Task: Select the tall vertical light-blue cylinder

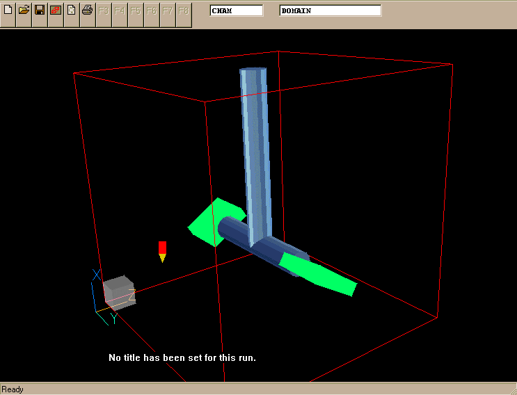Action: click(255, 146)
